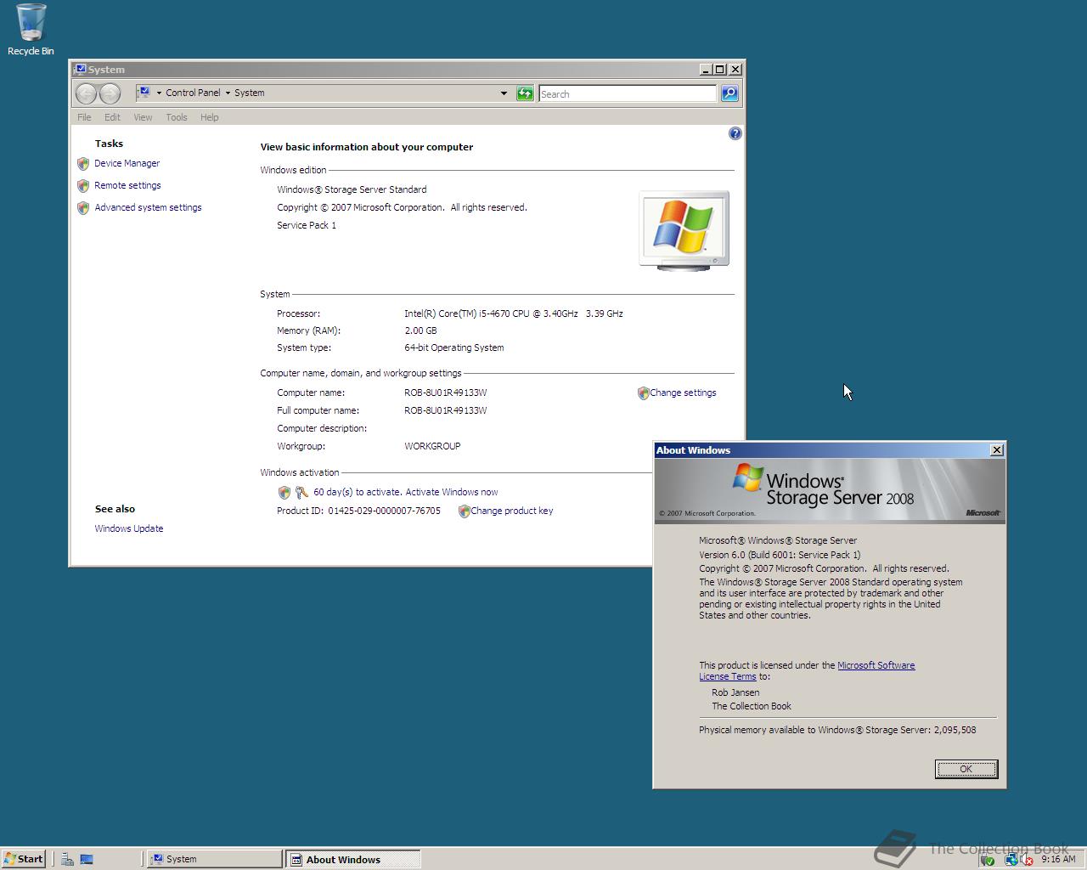
Task: Click the keys icon beside activation notice
Action: (x=301, y=493)
